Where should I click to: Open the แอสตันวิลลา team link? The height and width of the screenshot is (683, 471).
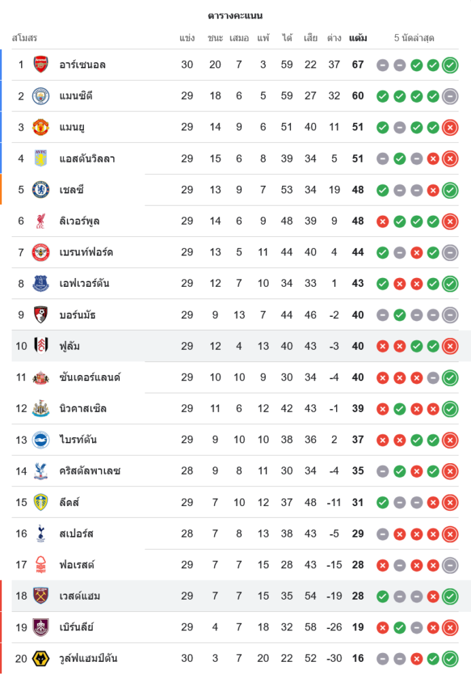pyautogui.click(x=87, y=158)
